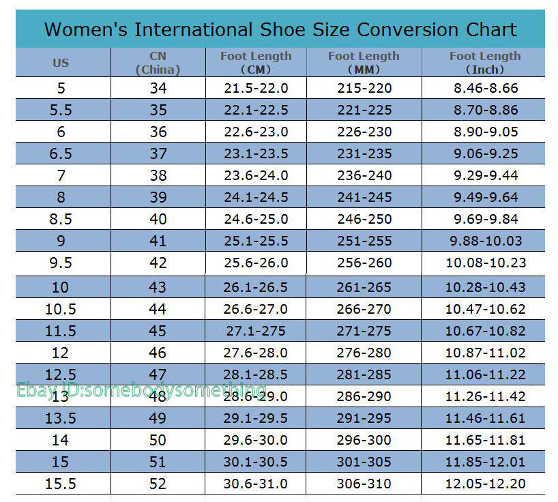Click the "256-260" millimeter cell
Image resolution: width=558 pixels, height=502 pixels.
(364, 263)
